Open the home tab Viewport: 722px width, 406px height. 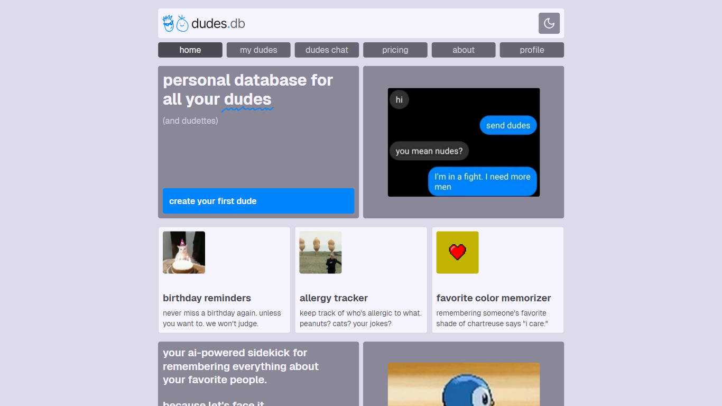pyautogui.click(x=190, y=50)
